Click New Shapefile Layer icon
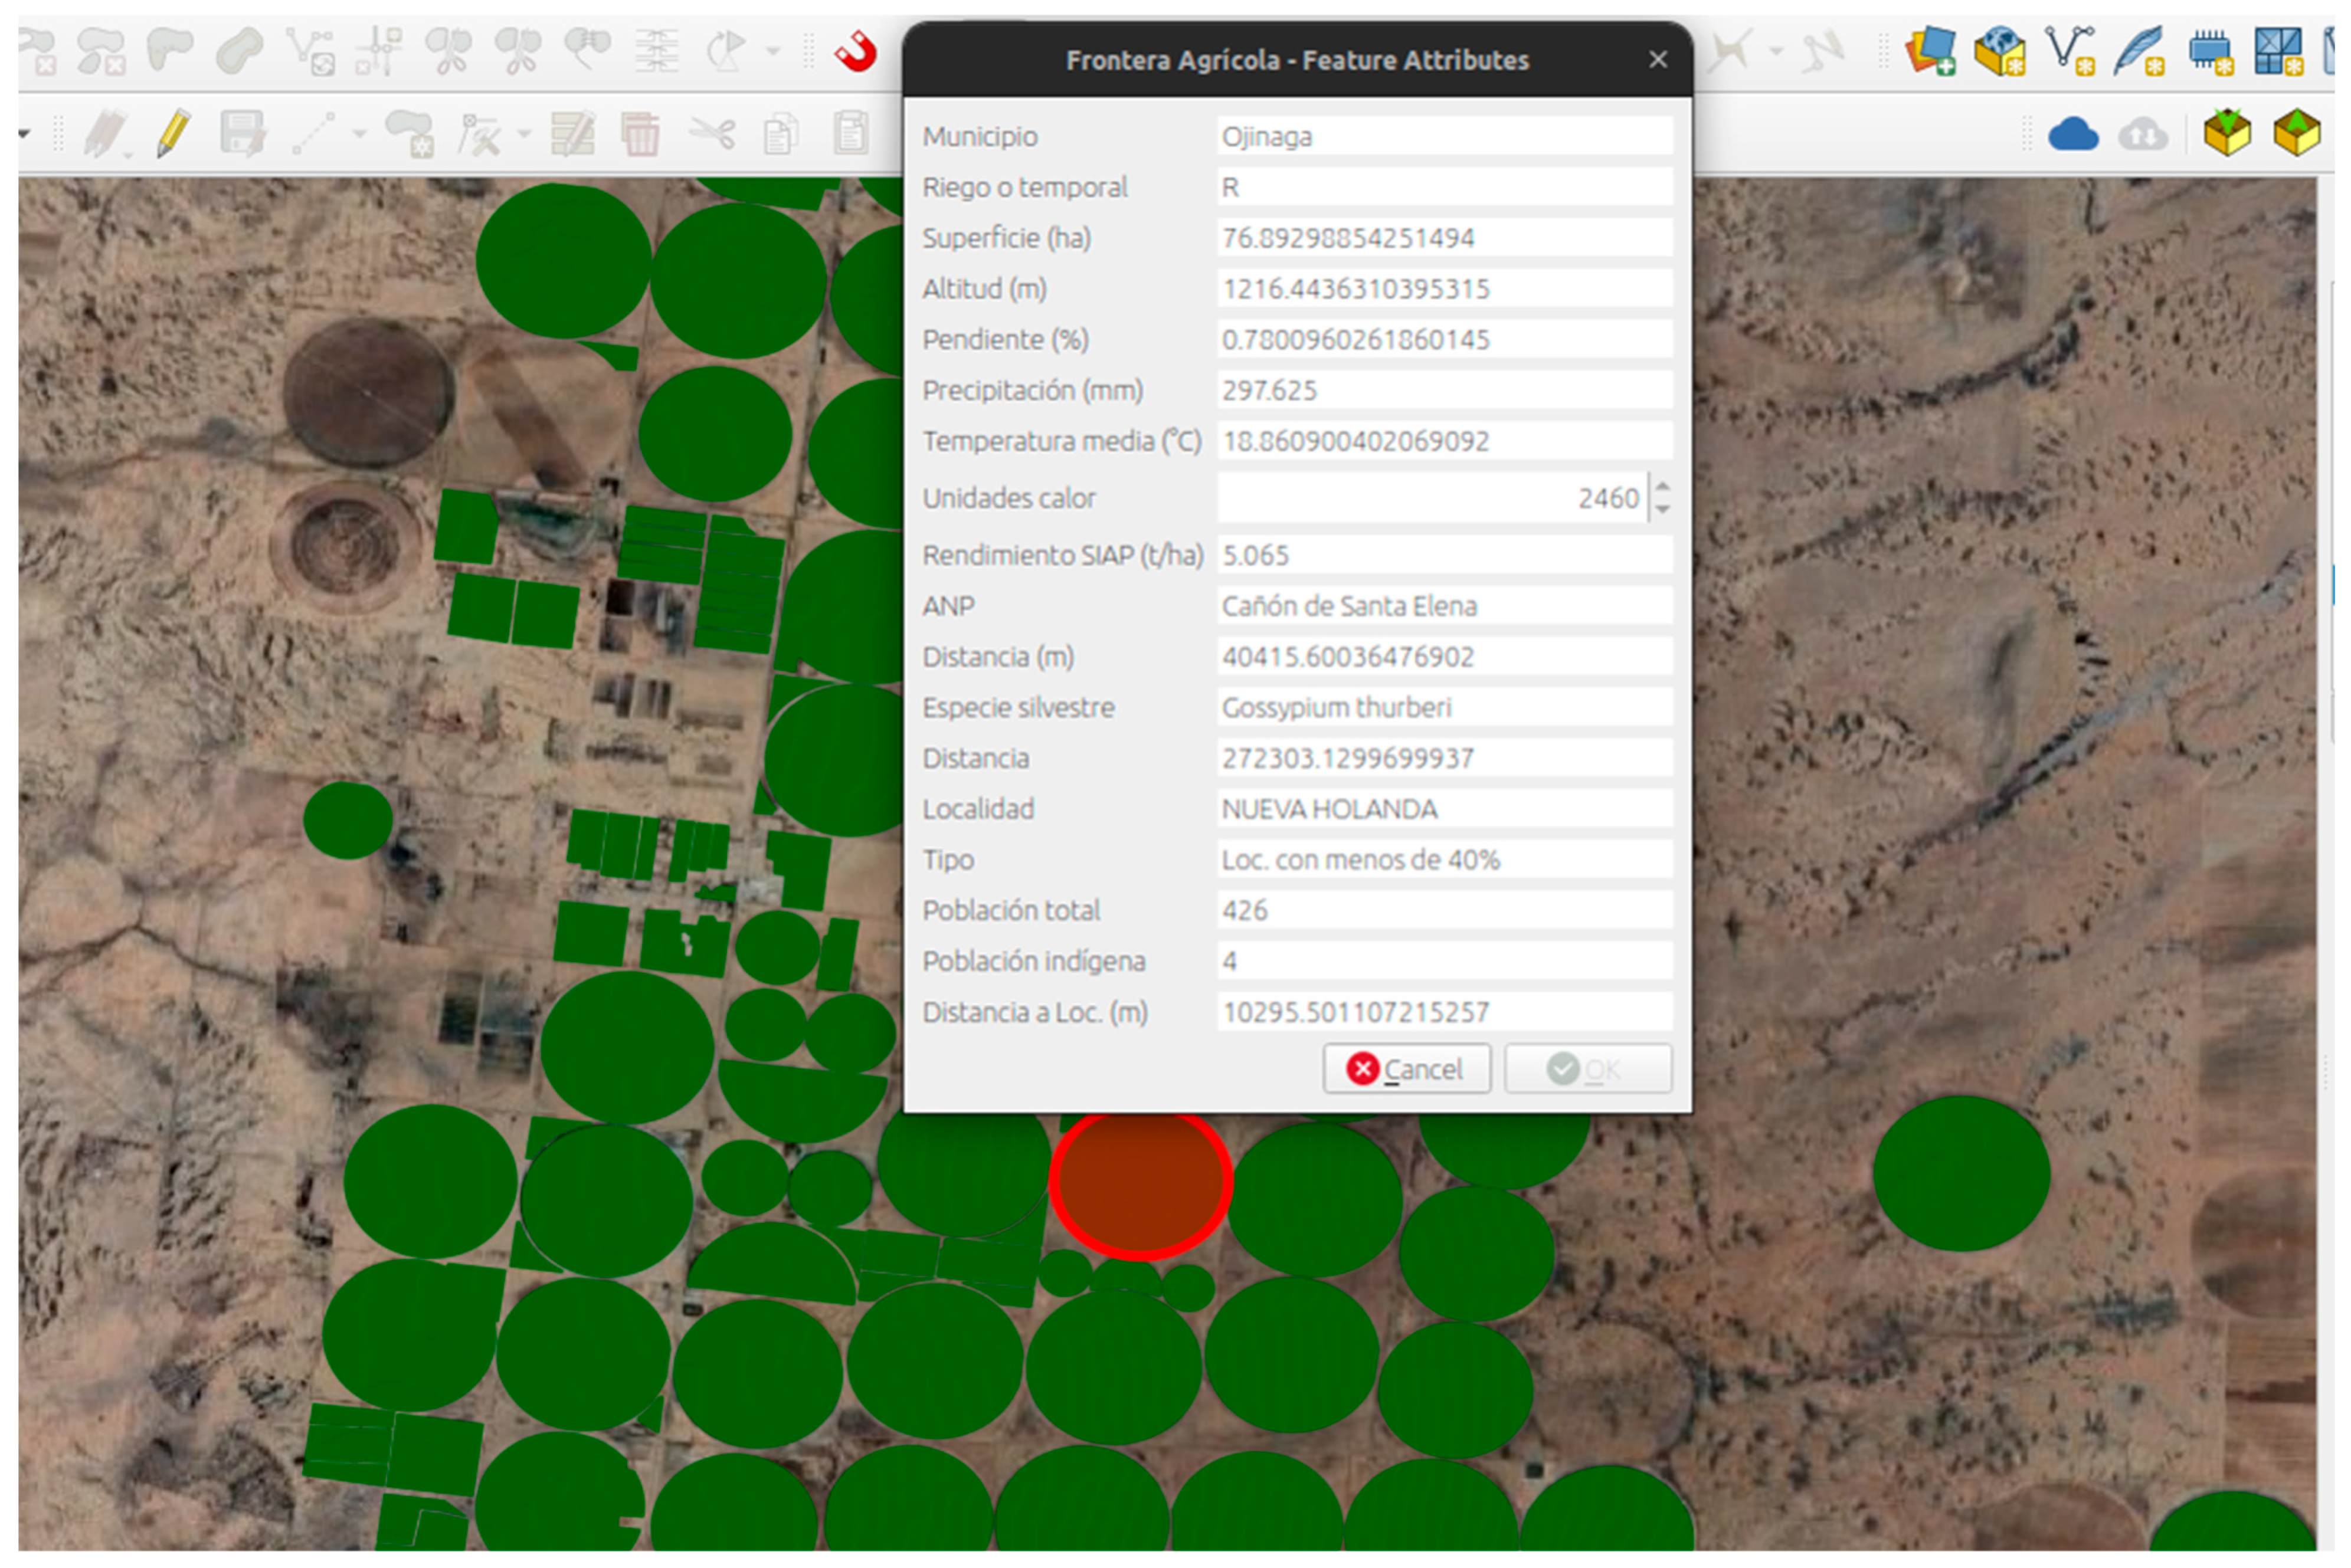 pyautogui.click(x=2069, y=50)
